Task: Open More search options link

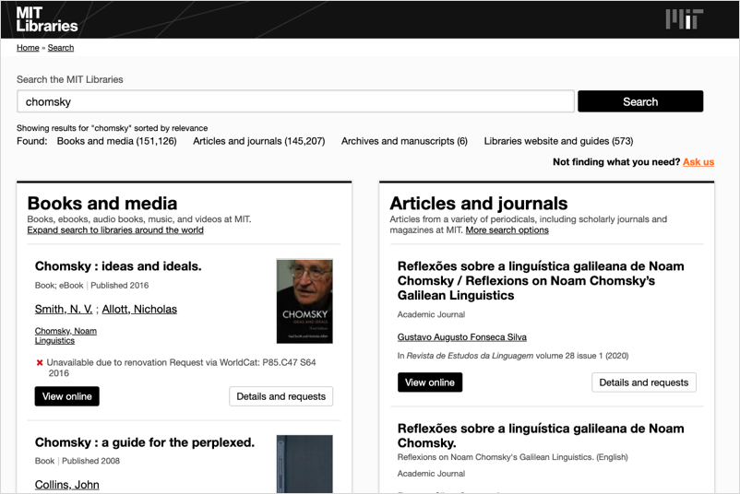Action: click(507, 230)
